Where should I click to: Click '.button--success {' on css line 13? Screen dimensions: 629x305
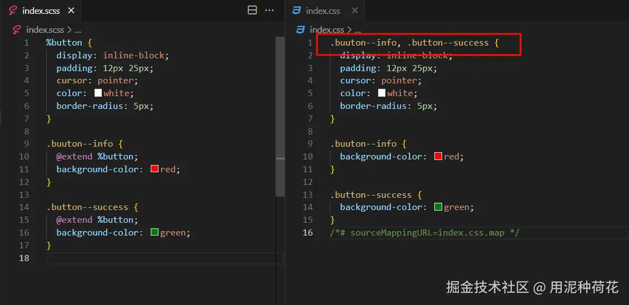[377, 194]
